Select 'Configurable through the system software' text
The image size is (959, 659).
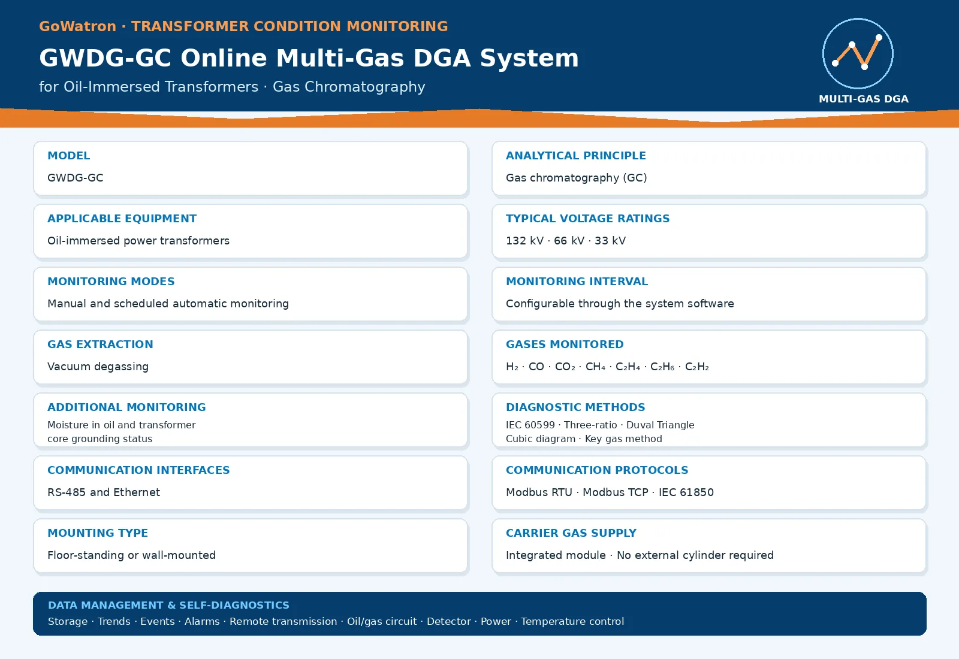pyautogui.click(x=620, y=304)
